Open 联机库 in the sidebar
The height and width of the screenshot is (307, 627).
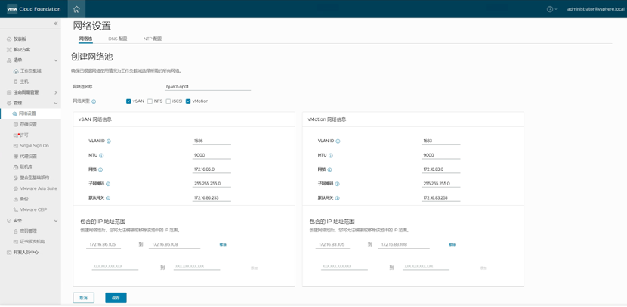pos(26,167)
